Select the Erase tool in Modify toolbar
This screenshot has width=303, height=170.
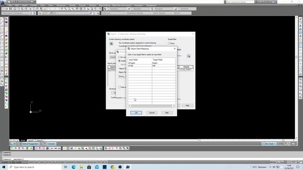coord(301,19)
